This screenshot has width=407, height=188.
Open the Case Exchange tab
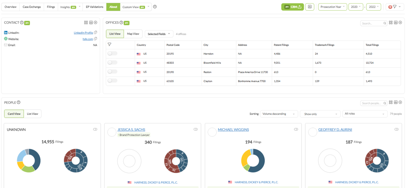click(x=32, y=7)
